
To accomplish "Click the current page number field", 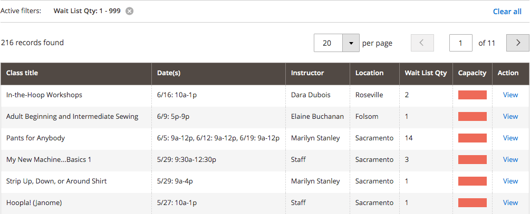I will click(460, 43).
